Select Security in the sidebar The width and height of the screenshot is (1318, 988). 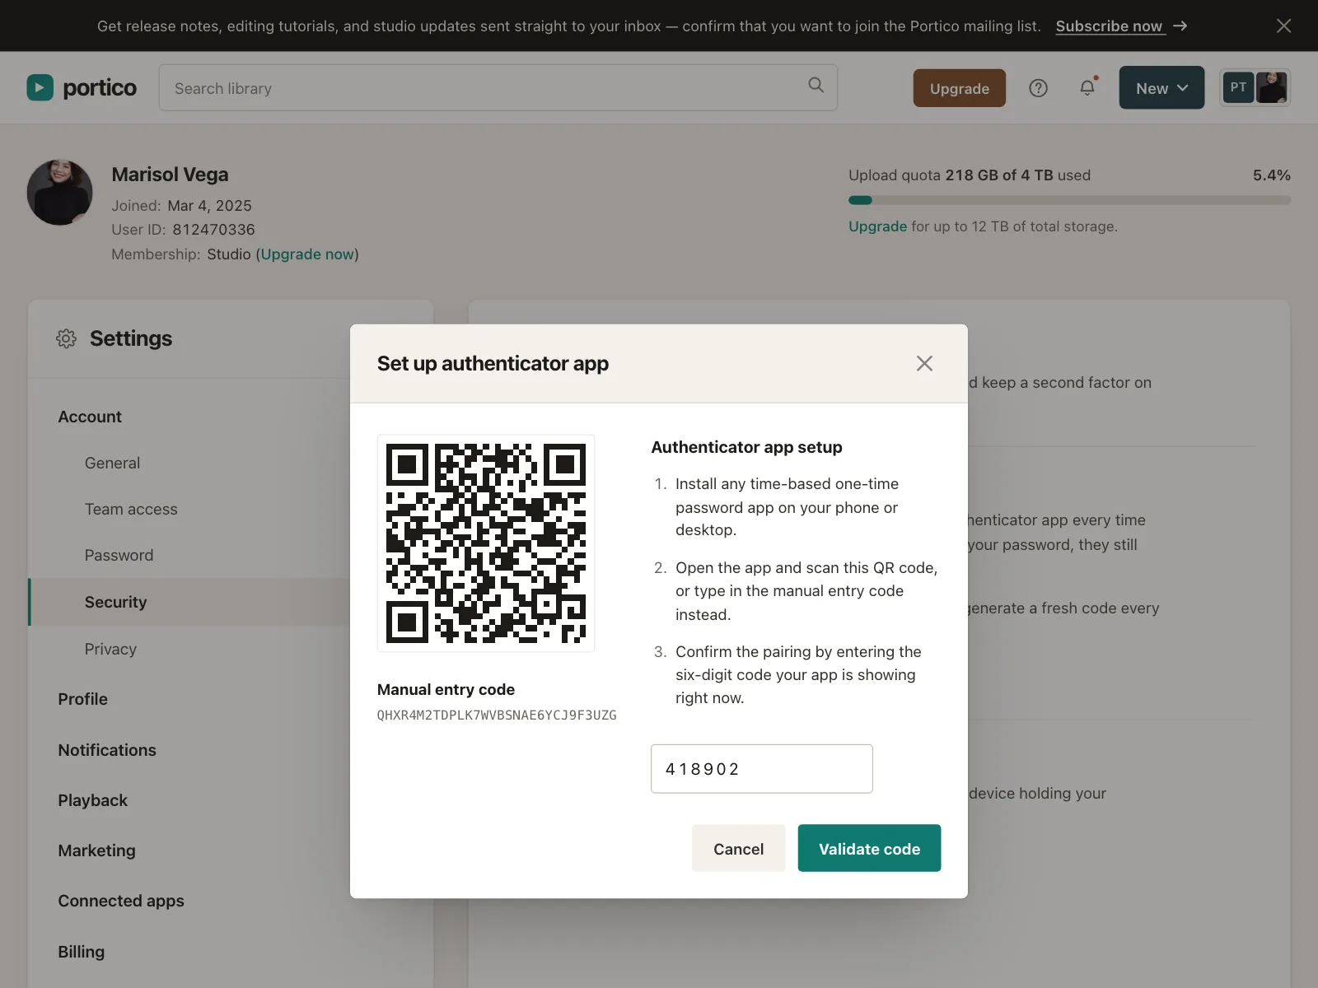click(189, 602)
